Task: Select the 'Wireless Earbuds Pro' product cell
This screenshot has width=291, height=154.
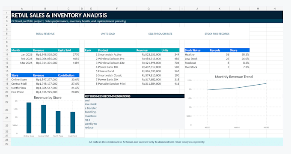Action: click(x=117, y=59)
